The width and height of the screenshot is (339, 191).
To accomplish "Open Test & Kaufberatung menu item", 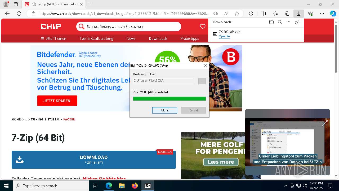I will [96, 38].
